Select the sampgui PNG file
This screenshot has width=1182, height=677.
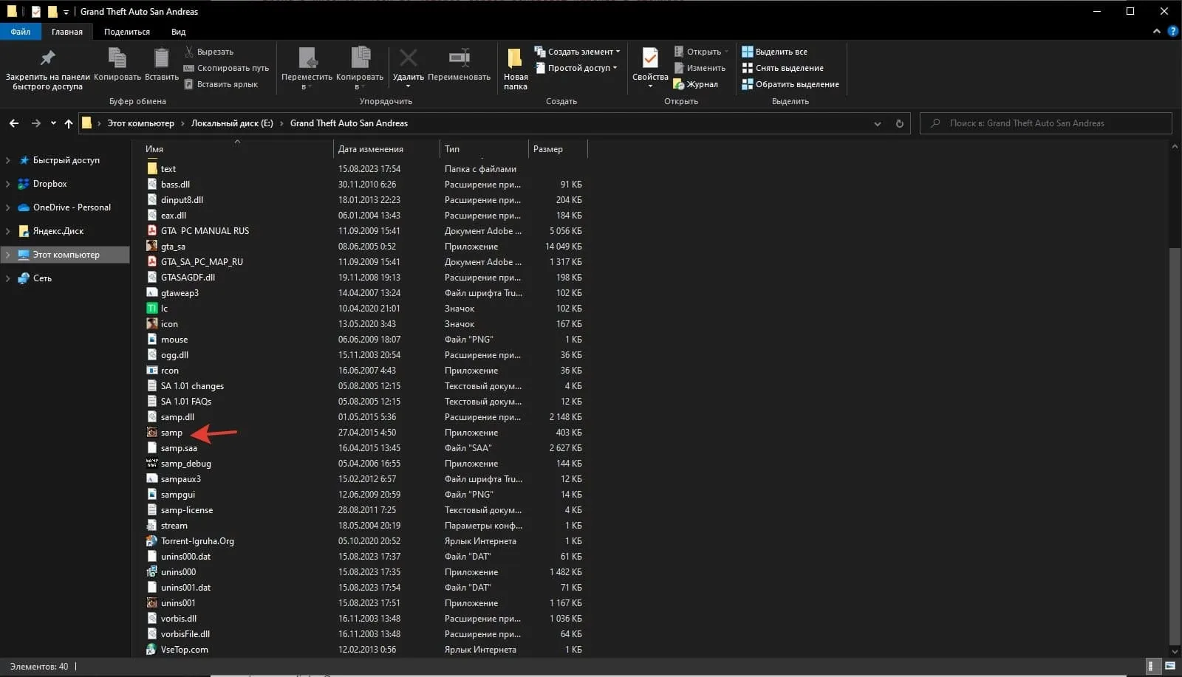(177, 495)
